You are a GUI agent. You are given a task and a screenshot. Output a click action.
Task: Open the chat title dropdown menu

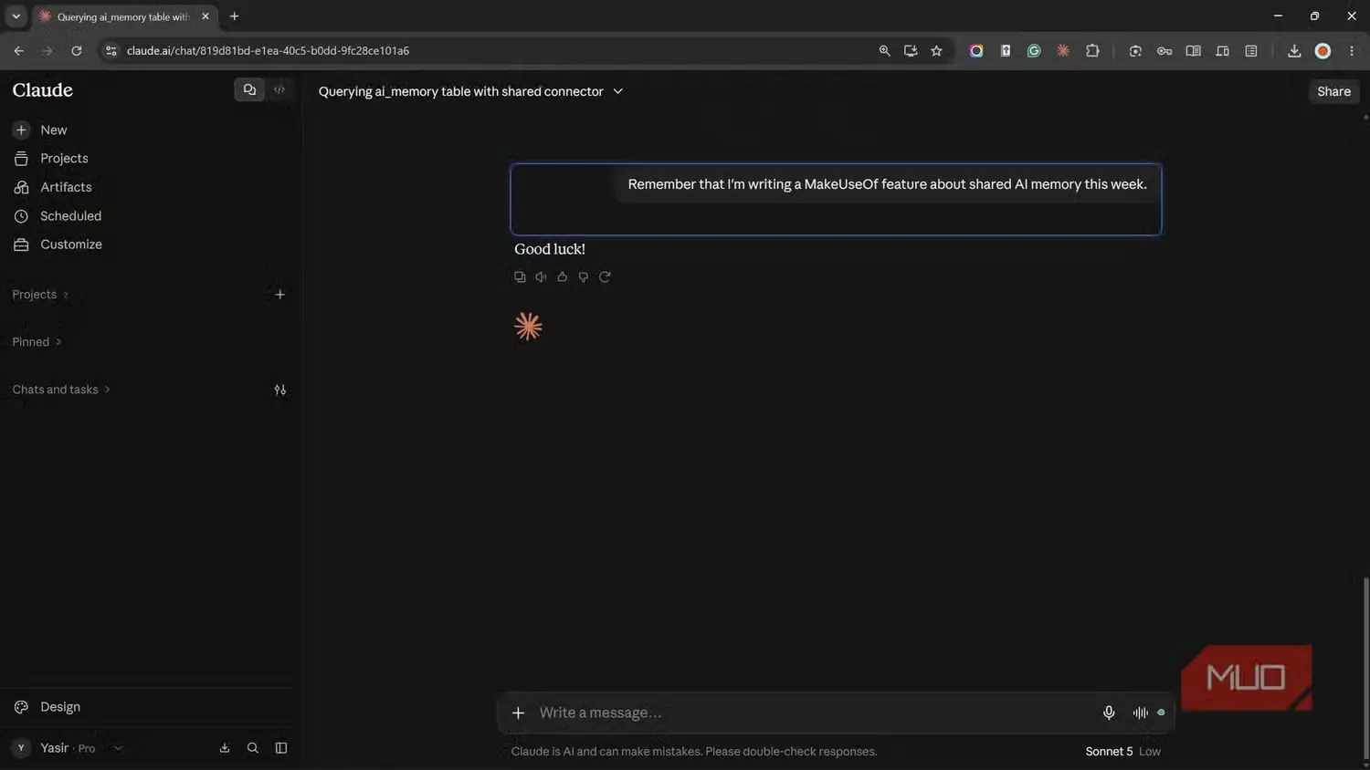[618, 91]
